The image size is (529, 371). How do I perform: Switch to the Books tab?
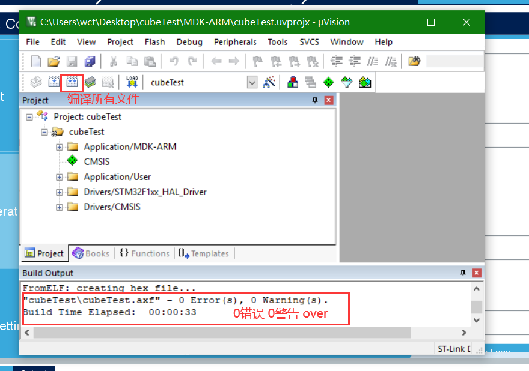coord(91,253)
